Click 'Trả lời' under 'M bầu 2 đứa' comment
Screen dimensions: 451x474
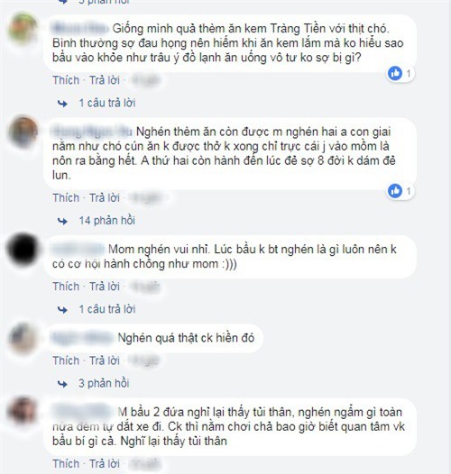[105, 464]
